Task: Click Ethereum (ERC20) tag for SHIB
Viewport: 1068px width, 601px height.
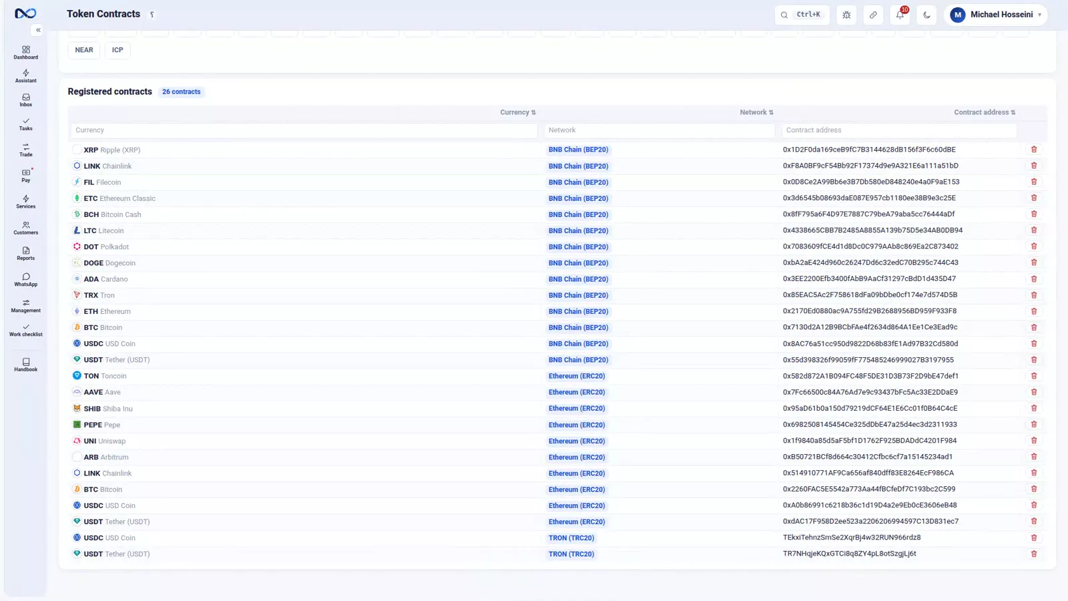Action: (577, 409)
